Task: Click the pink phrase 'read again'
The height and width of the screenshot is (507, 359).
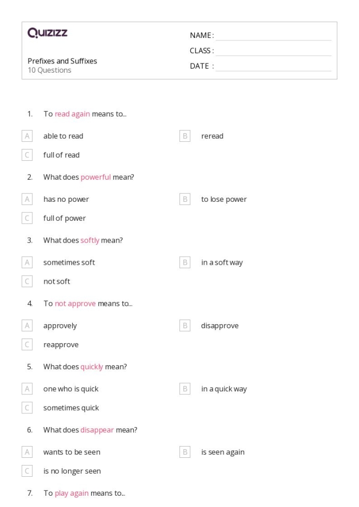Action: click(x=72, y=114)
